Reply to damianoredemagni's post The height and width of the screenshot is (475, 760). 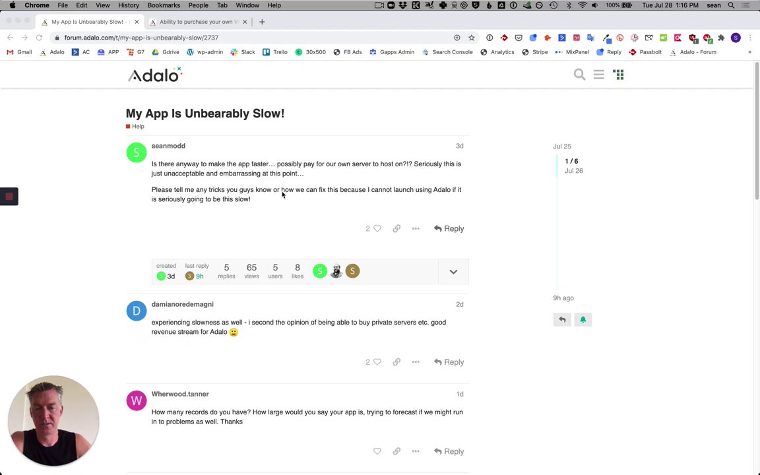click(449, 362)
